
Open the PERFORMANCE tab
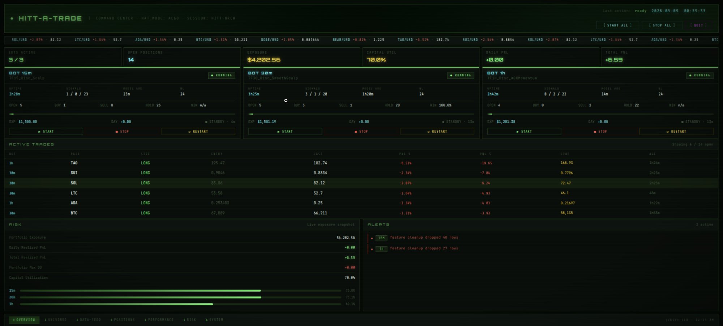pyautogui.click(x=158, y=320)
